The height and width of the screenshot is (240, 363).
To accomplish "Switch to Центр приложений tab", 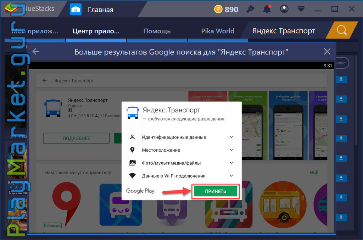I will 96,31.
